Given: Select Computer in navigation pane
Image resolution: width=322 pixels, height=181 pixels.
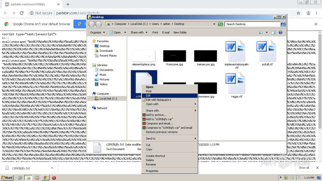Looking at the screenshot, I should coord(103,94).
